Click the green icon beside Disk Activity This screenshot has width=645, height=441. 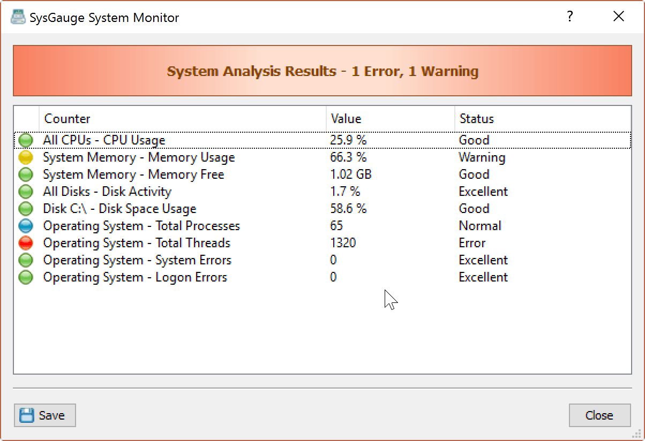[26, 191]
